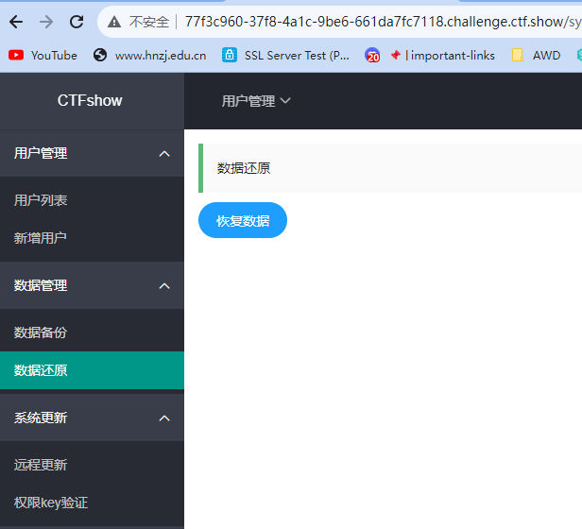Click the browser forward arrow
Screen dimensions: 582x529
(x=46, y=22)
